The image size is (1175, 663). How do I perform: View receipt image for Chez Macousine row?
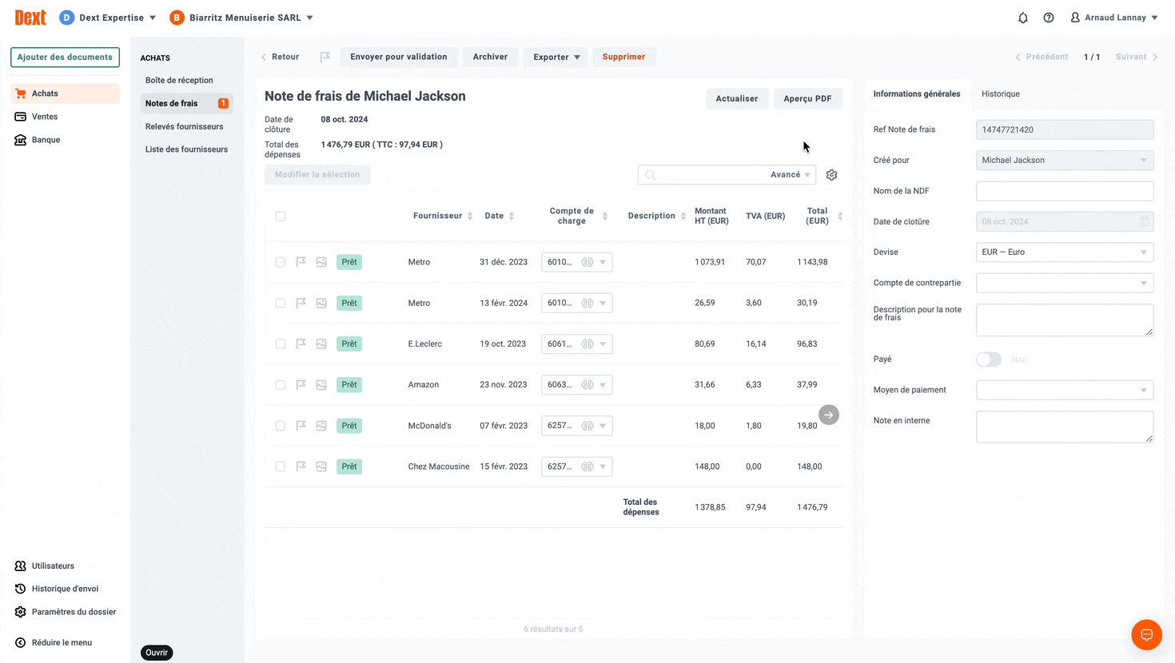pos(321,466)
